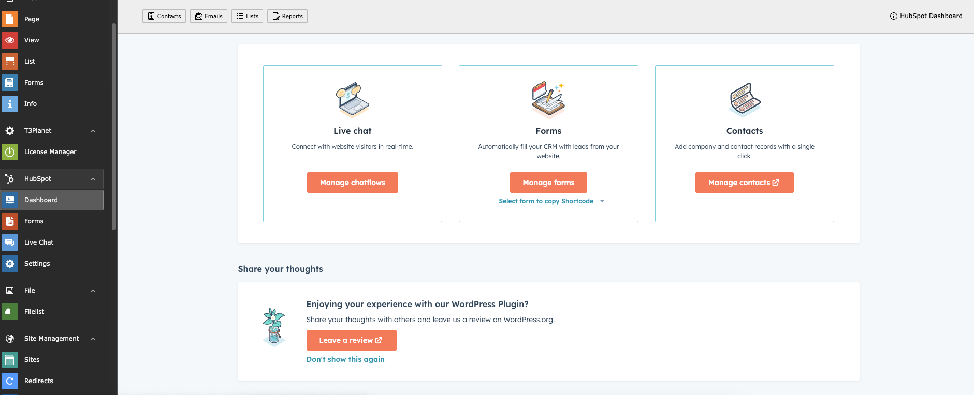Select Dashboard in the HubSpot menu
Screen dimensions: 974x395
pyautogui.click(x=52, y=200)
